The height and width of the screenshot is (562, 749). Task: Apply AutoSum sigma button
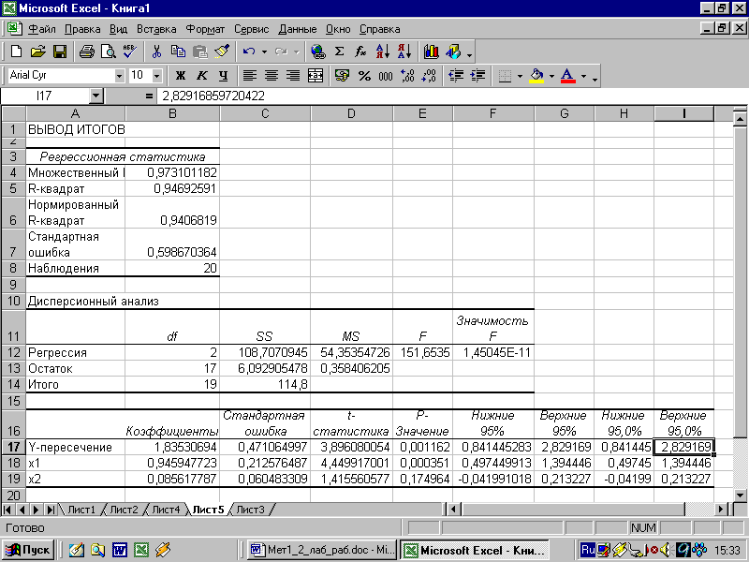(x=339, y=52)
